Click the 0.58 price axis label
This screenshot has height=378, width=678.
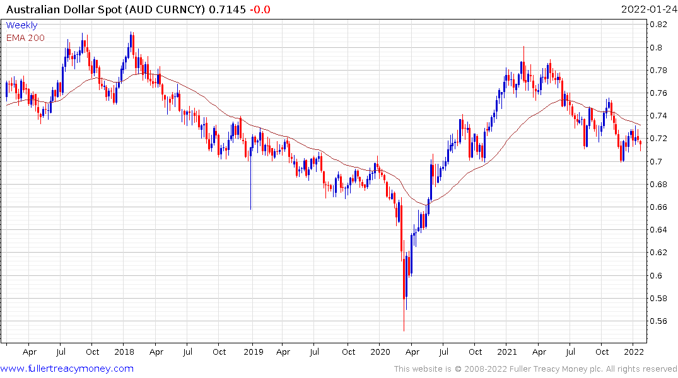[658, 298]
